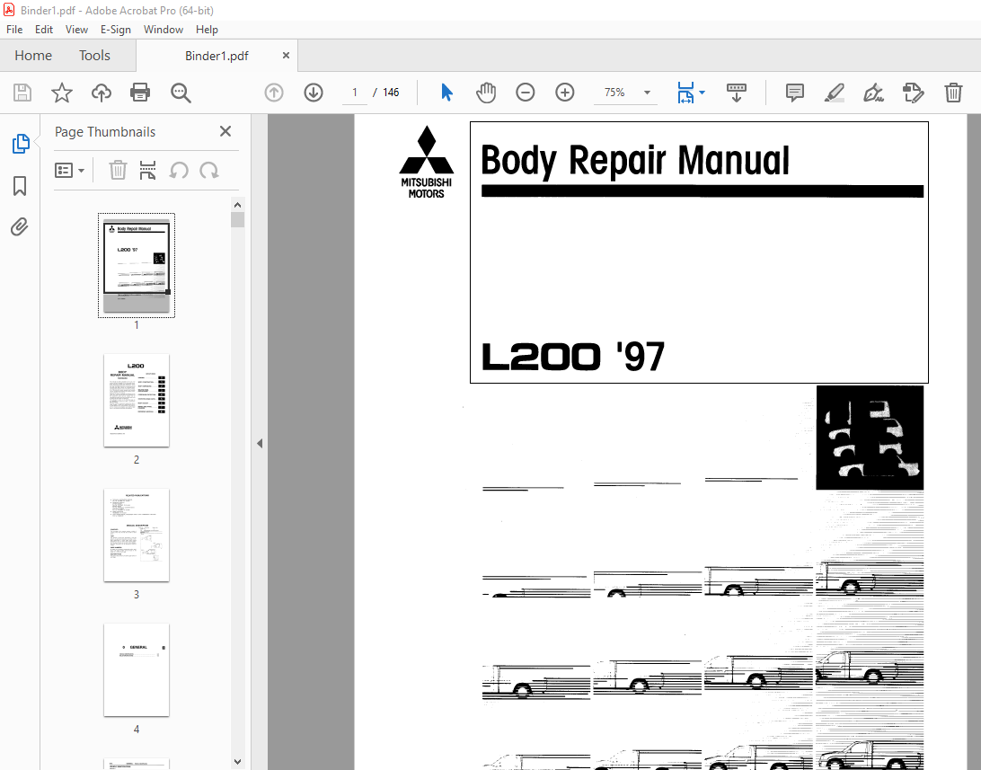Switch to the Home tab
This screenshot has width=981, height=770.
click(33, 56)
